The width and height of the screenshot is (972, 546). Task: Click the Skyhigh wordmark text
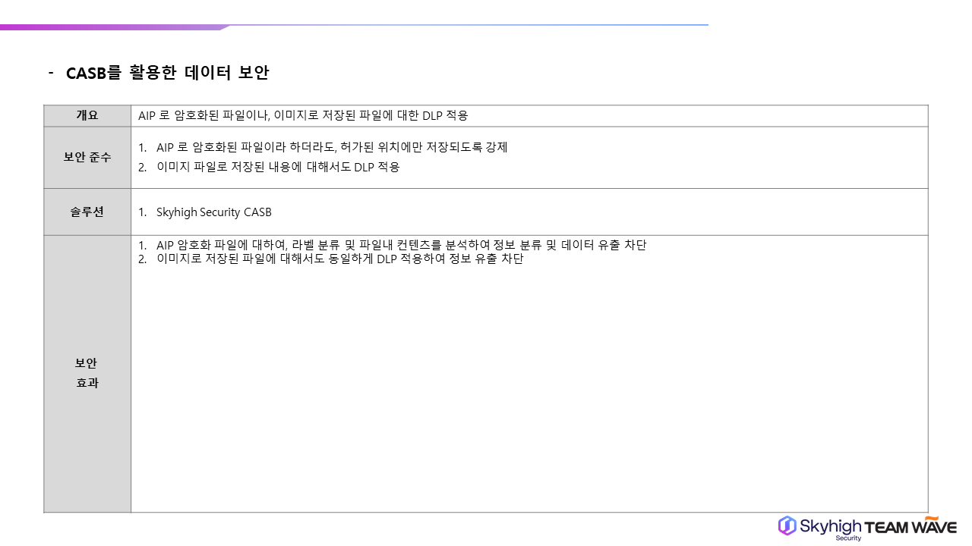(x=830, y=526)
